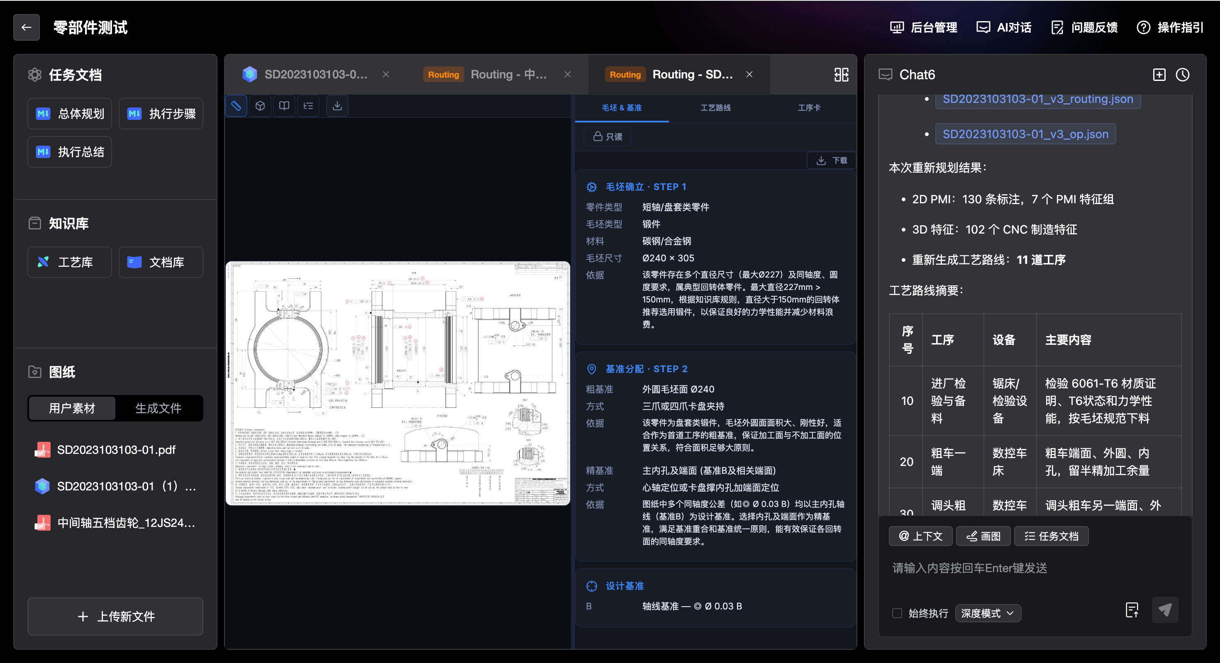Close the SD2023103103-0... model tab
Viewport: 1220px width, 663px height.
(x=386, y=74)
